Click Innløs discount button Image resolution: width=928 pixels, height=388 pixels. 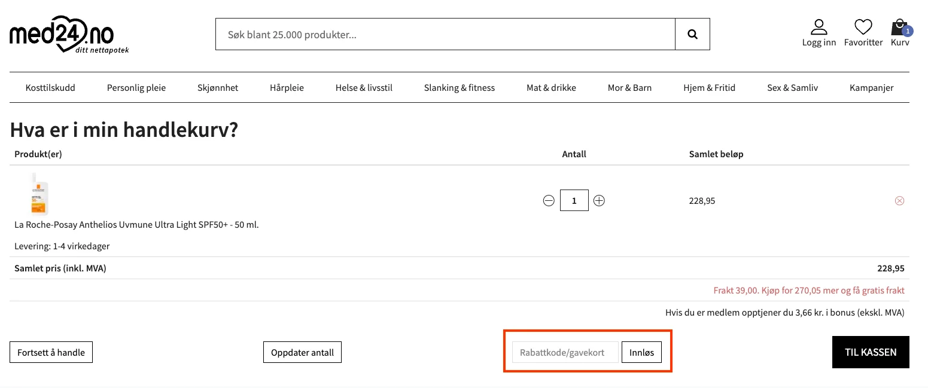point(641,352)
